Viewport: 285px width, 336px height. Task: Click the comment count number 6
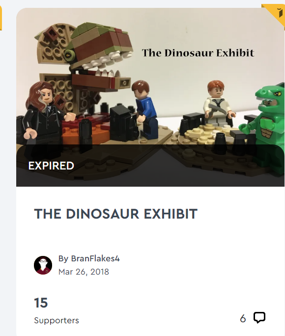click(243, 319)
